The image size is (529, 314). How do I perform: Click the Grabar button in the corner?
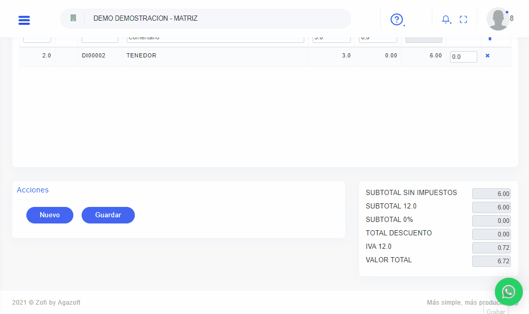point(496,311)
